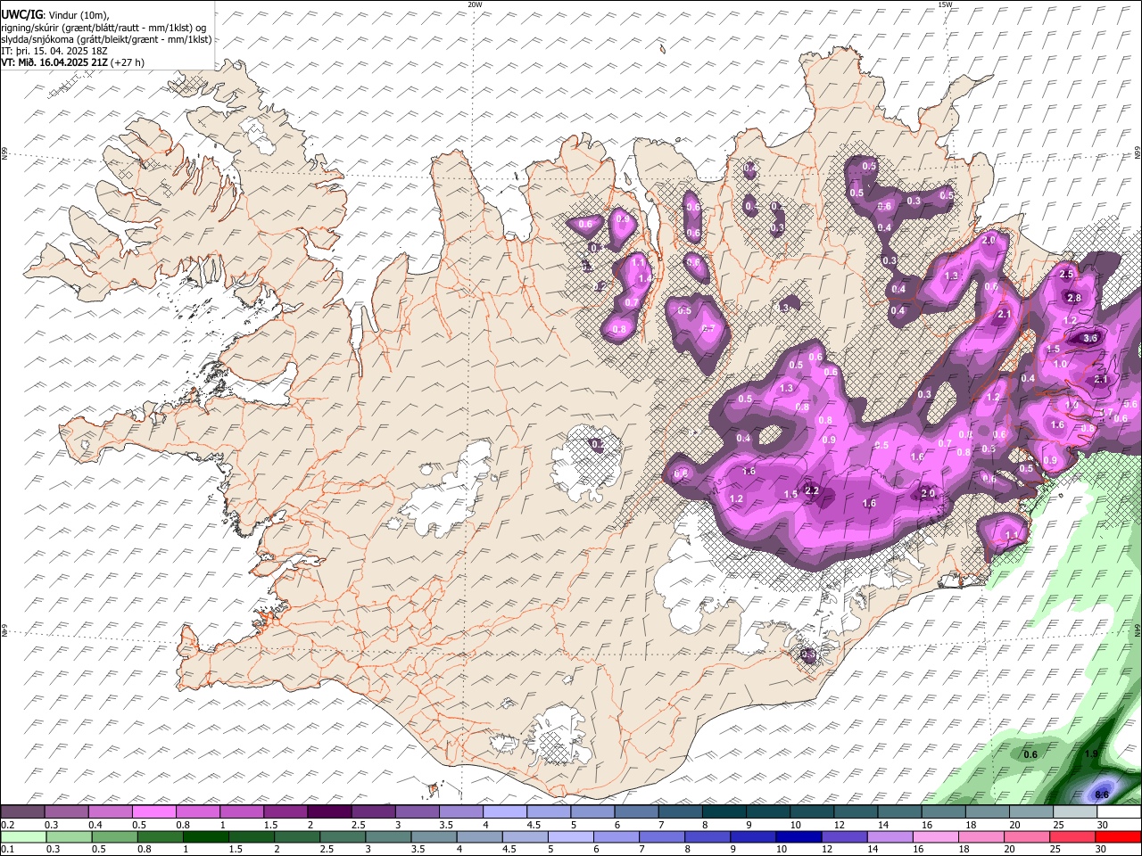Select the snow legend swatch labeled 14

coord(900,811)
